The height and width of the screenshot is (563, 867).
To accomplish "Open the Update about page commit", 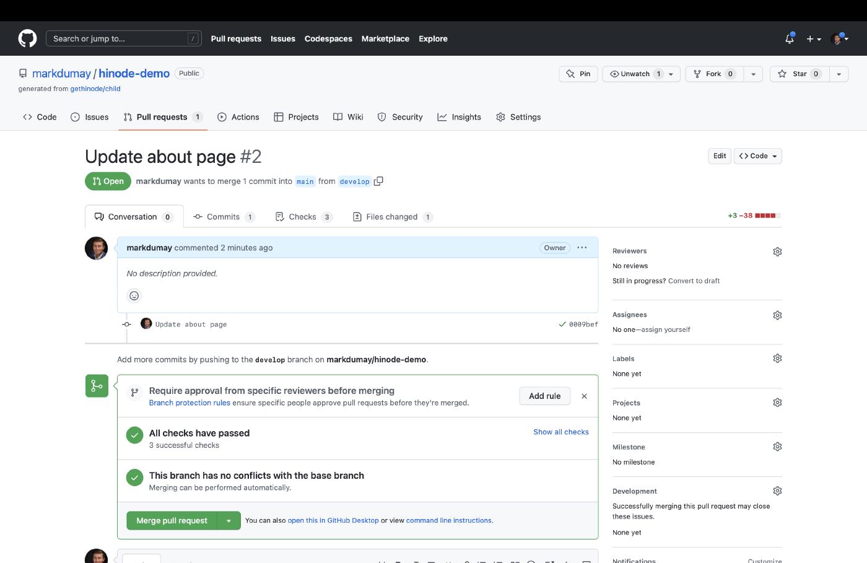I will (x=191, y=325).
